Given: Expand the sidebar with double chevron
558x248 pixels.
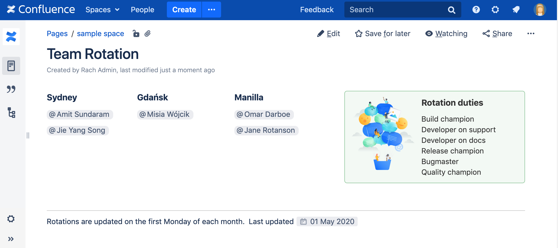Looking at the screenshot, I should 11,239.
